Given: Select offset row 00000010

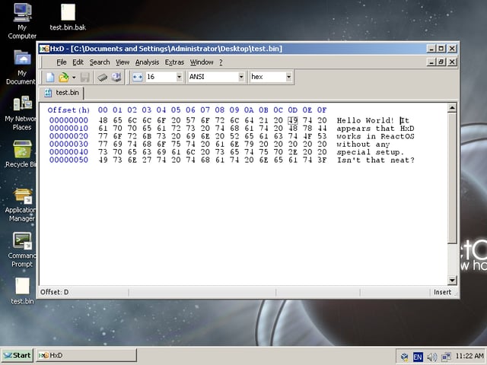Looking at the screenshot, I should tap(68, 129).
